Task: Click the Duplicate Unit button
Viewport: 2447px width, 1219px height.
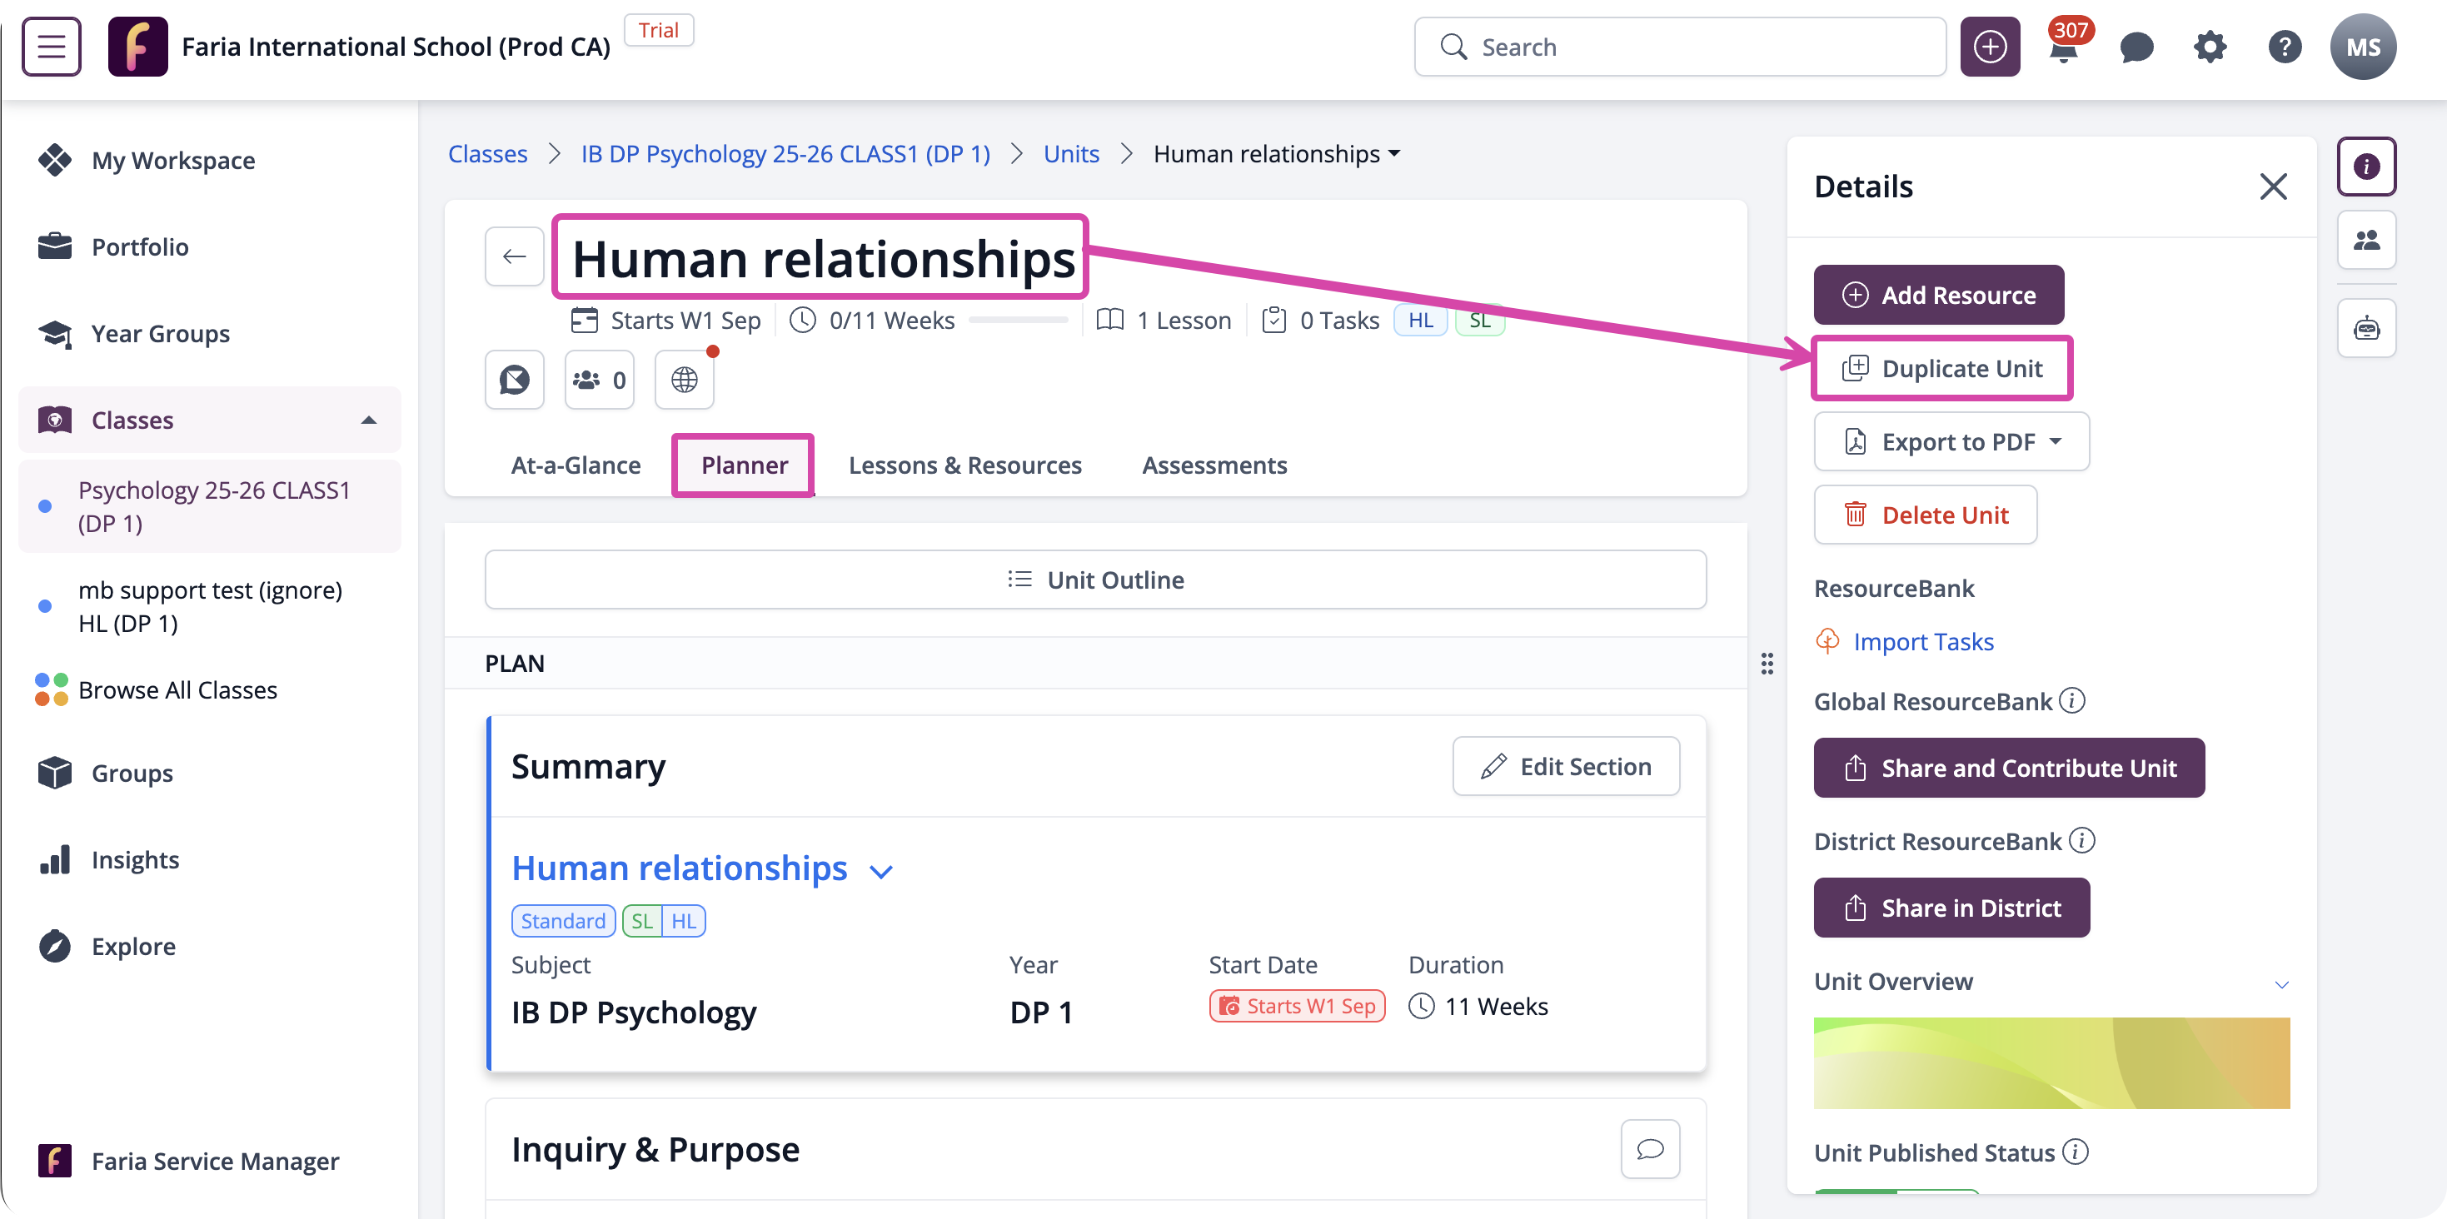Action: 1941,368
